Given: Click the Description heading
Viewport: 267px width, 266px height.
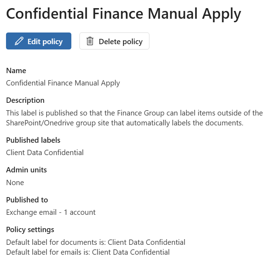Looking at the screenshot, I should click(x=25, y=100).
